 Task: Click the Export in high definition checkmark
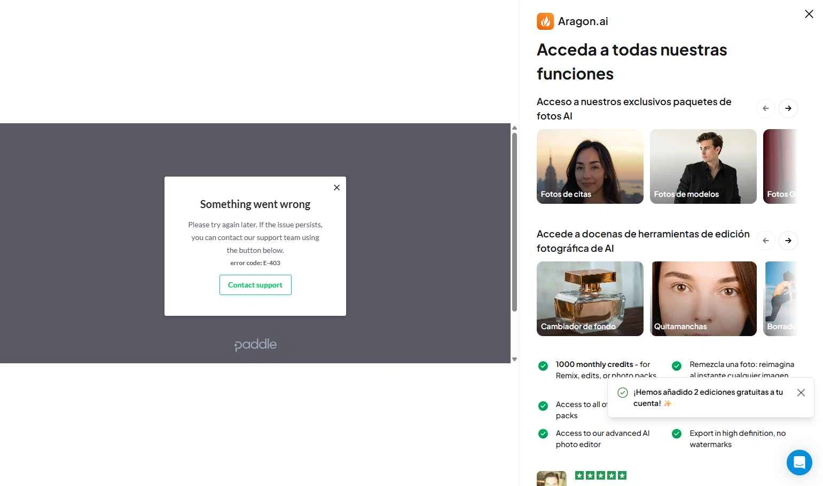pos(677,434)
